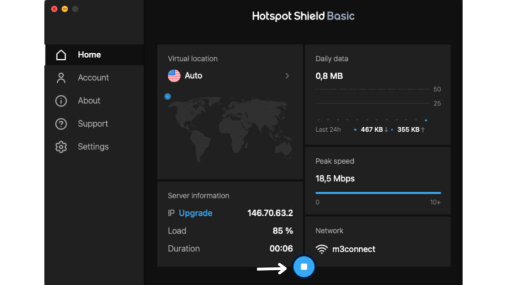Click the Home house icon
The height and width of the screenshot is (285, 507).
click(x=61, y=55)
